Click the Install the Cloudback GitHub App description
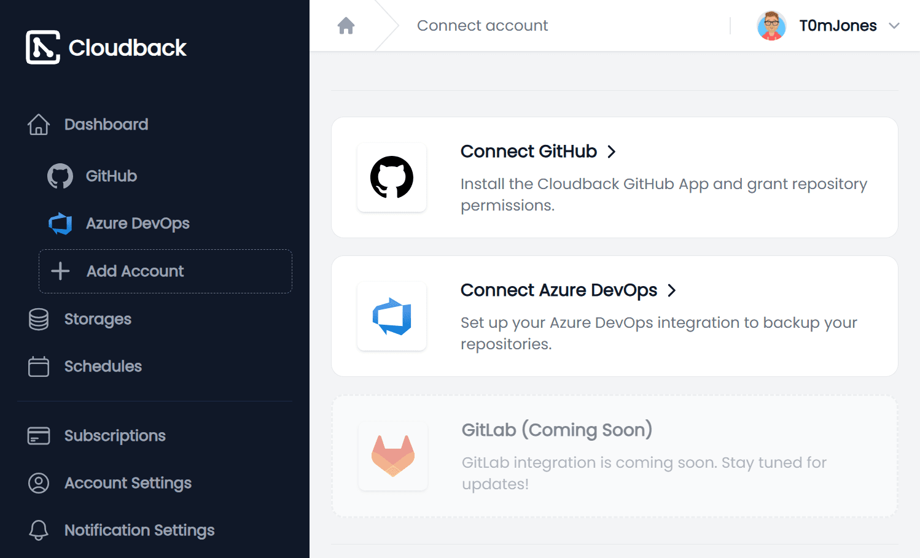 pos(664,195)
